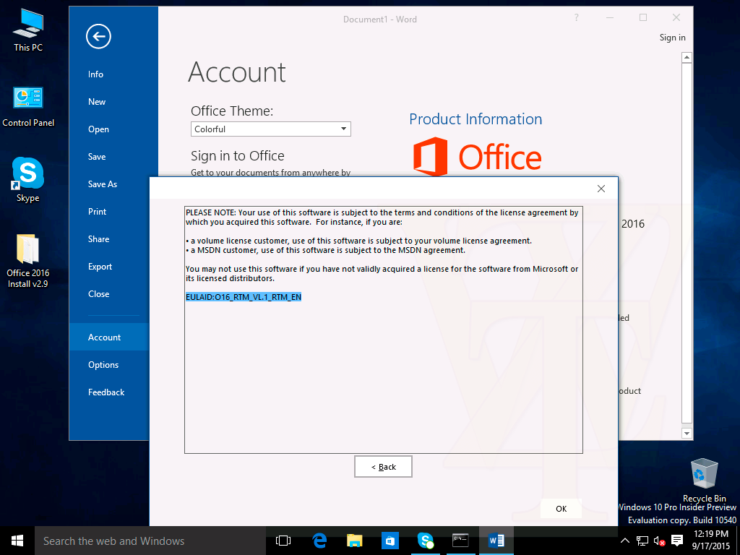This screenshot has height=555, width=740.
Task: Click the Search the web and Windows box
Action: click(150, 541)
